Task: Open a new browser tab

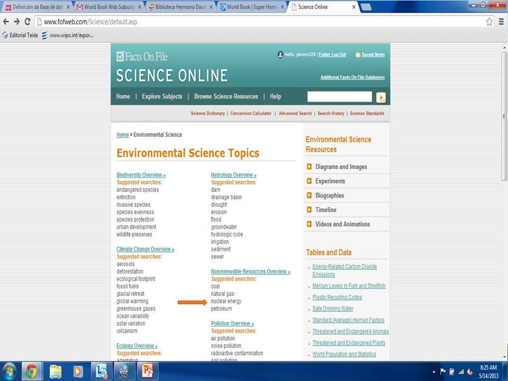Action: 366,7
